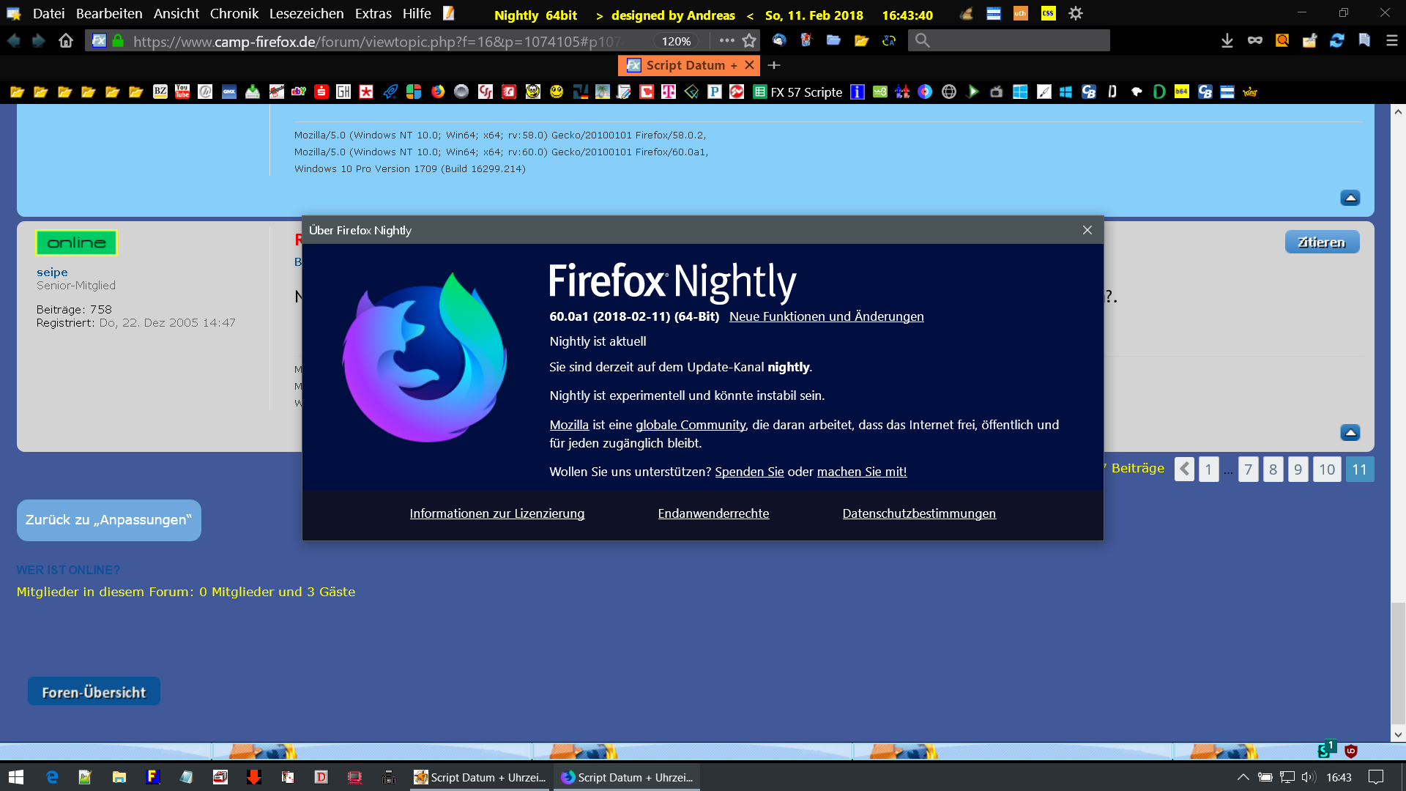
Task: Click the Telekom T bookmark icon
Action: [x=668, y=92]
